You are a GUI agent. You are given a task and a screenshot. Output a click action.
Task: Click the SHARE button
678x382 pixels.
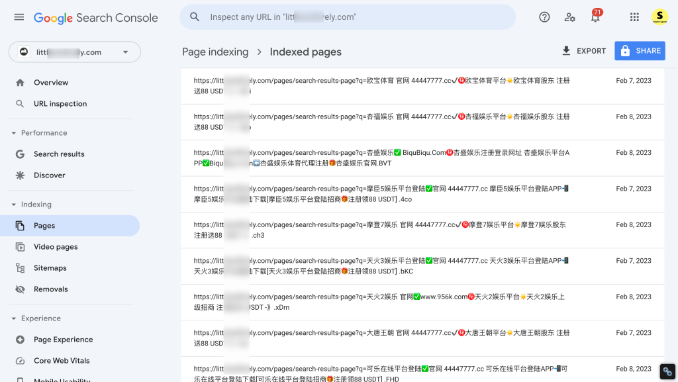(x=640, y=51)
